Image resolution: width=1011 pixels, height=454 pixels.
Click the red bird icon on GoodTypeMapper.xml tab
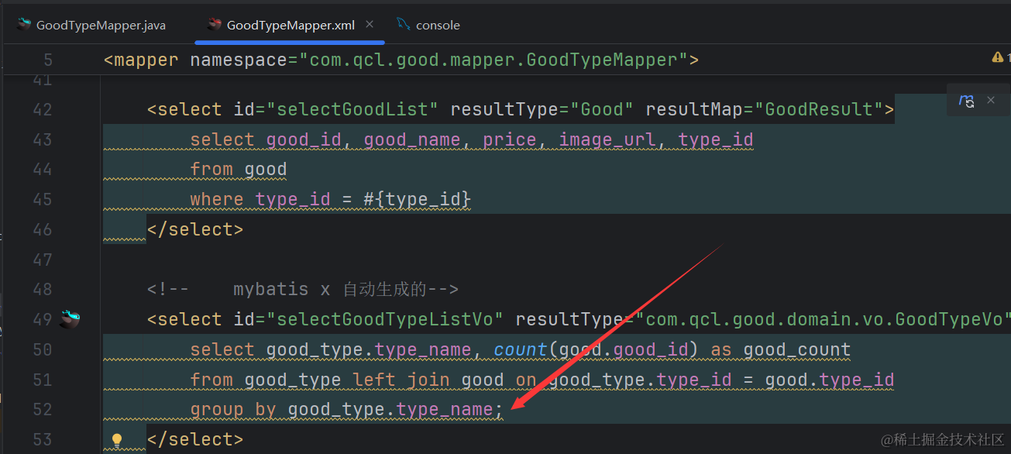coord(214,25)
